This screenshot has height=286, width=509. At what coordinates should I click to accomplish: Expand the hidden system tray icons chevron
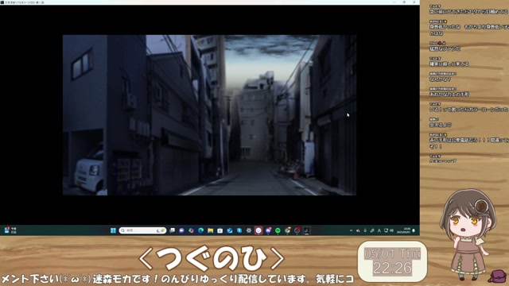tap(352, 230)
